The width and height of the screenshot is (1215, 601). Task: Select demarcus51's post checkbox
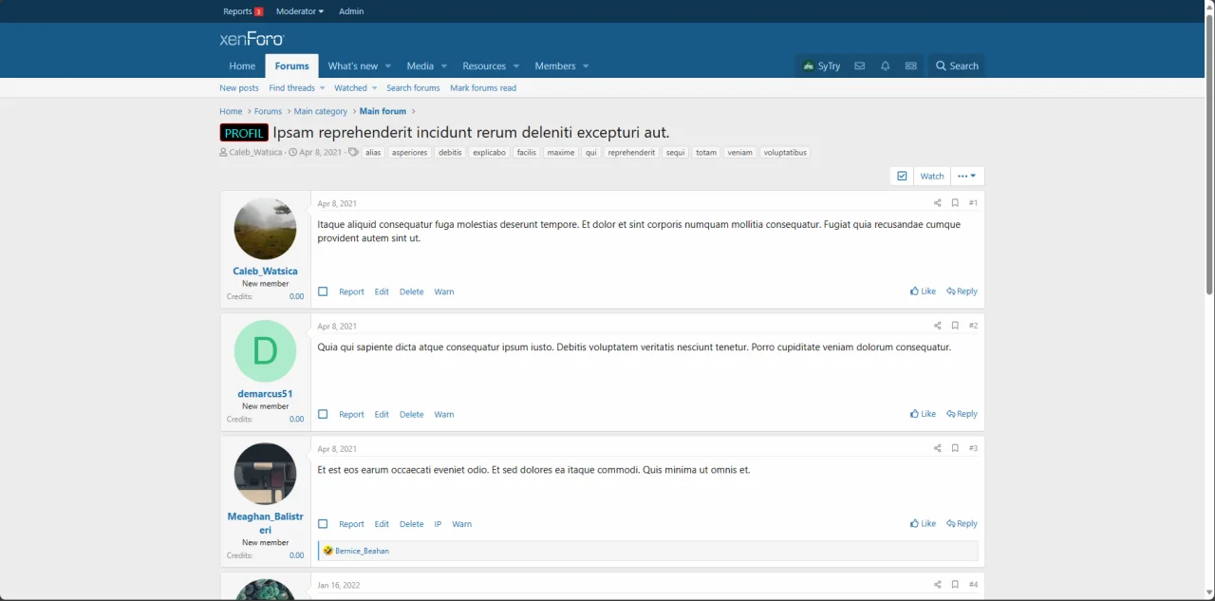pyautogui.click(x=323, y=414)
